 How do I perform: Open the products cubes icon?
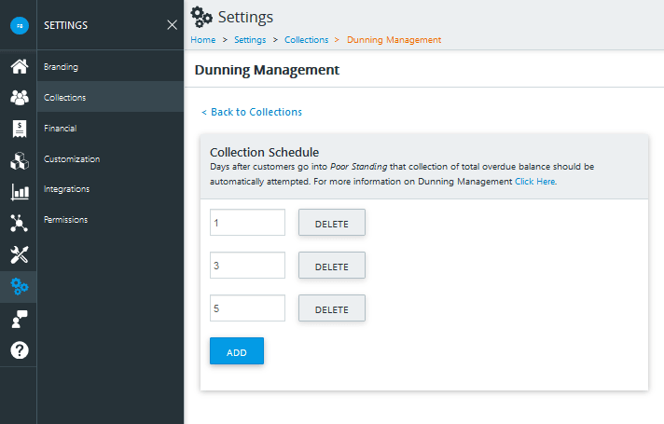point(19,161)
